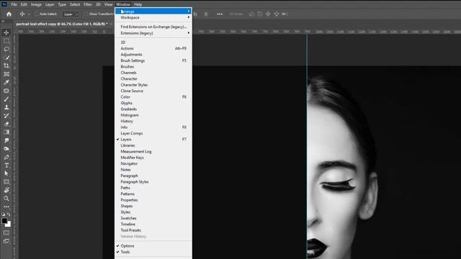Screen dimensions: 461x259
Task: Select the Rectangular Marquee tool
Action: [x=6, y=41]
